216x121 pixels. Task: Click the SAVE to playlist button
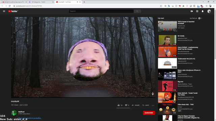[145, 105]
